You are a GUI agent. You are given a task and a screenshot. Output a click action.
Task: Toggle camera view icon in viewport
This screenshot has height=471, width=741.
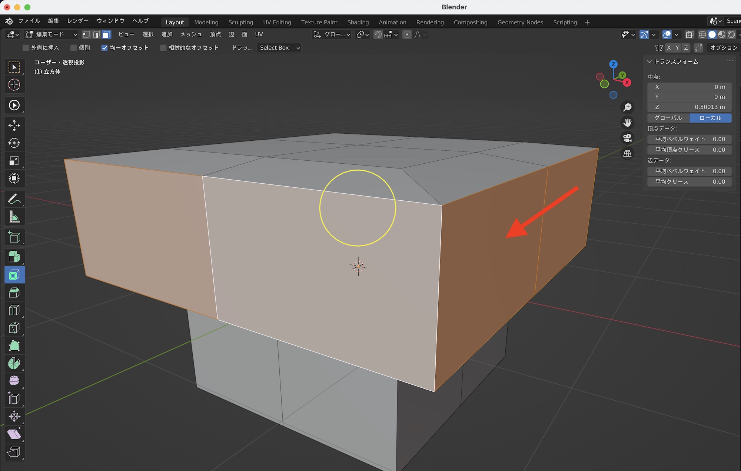pyautogui.click(x=627, y=138)
